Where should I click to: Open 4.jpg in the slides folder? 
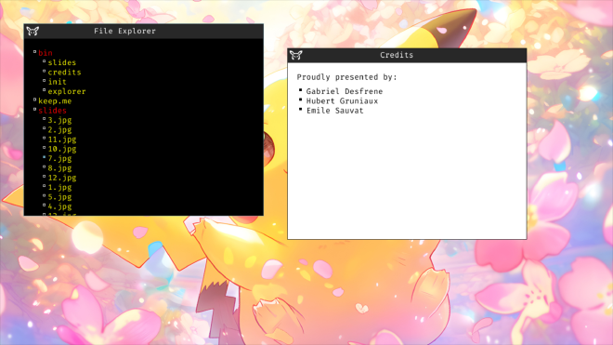click(x=59, y=206)
